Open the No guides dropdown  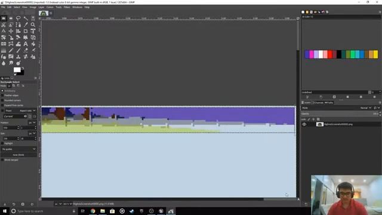click(x=19, y=149)
